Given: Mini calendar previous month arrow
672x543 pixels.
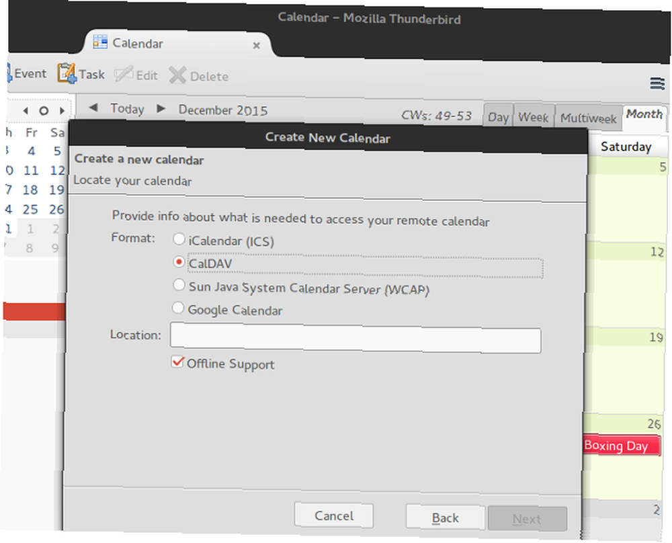Looking at the screenshot, I should (x=26, y=111).
